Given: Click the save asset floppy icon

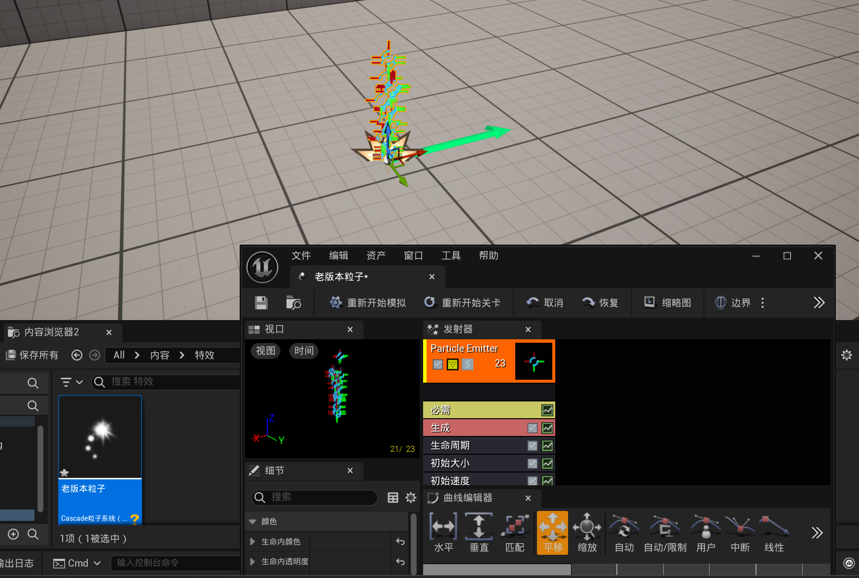Looking at the screenshot, I should tap(261, 303).
